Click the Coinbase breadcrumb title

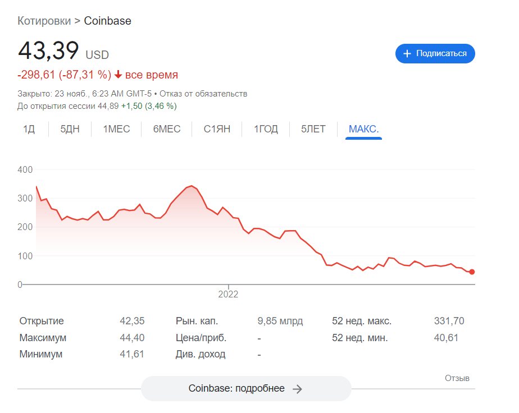coord(107,21)
